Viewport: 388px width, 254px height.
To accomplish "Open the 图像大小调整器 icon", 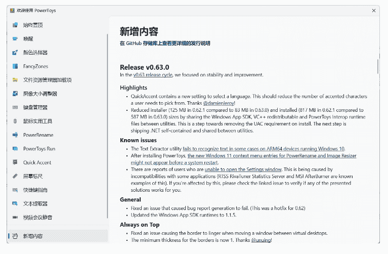I will click(15, 94).
